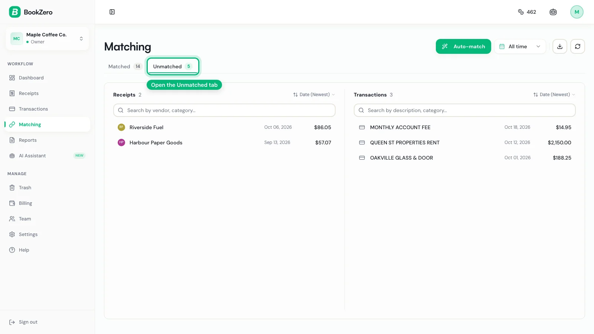Viewport: 594px width, 334px height.
Task: Click the Reports document icon
Action: pyautogui.click(x=12, y=140)
